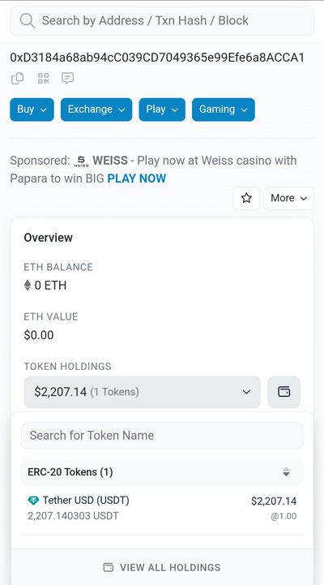Collapse the $2,207.14 token holdings dropdown
The image size is (324, 585).
point(143,392)
